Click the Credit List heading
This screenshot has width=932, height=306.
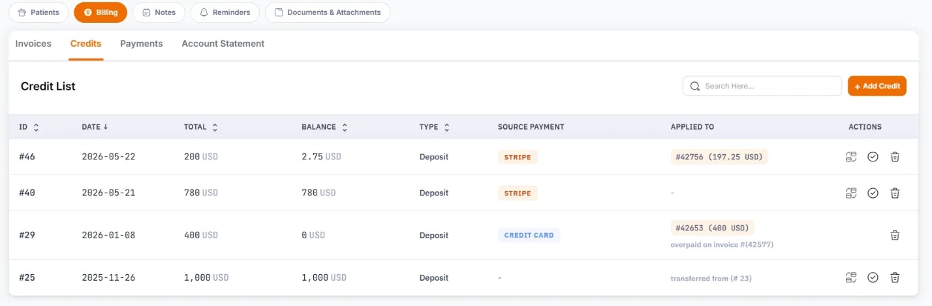coord(48,86)
